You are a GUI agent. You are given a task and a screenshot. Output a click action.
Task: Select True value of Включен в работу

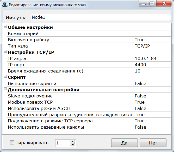pos(152,40)
